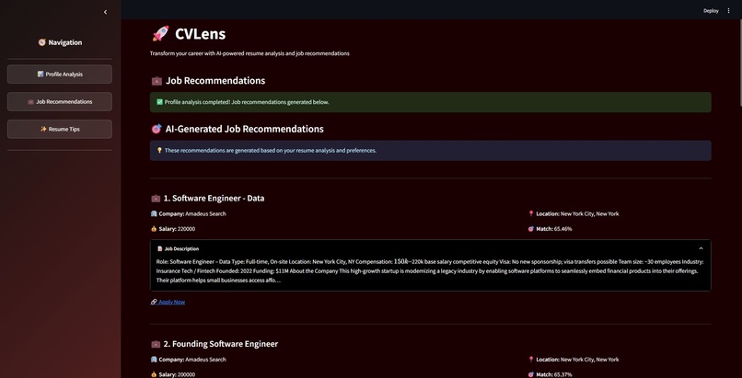Click the CVLens title heading
This screenshot has height=378, width=742.
[x=200, y=34]
